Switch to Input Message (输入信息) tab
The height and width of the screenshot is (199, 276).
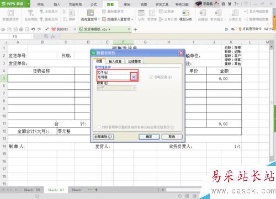(x=115, y=61)
